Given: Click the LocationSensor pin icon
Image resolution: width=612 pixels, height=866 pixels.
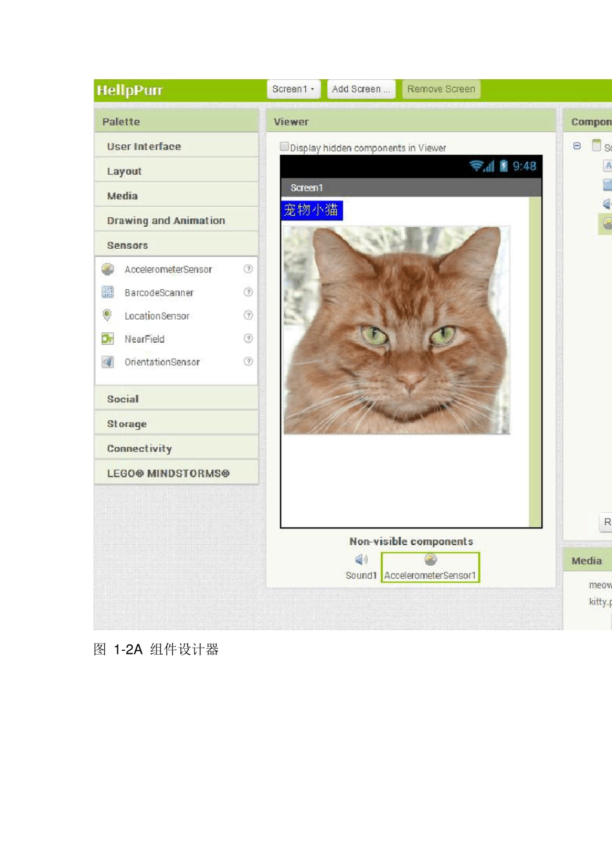Looking at the screenshot, I should click(108, 316).
